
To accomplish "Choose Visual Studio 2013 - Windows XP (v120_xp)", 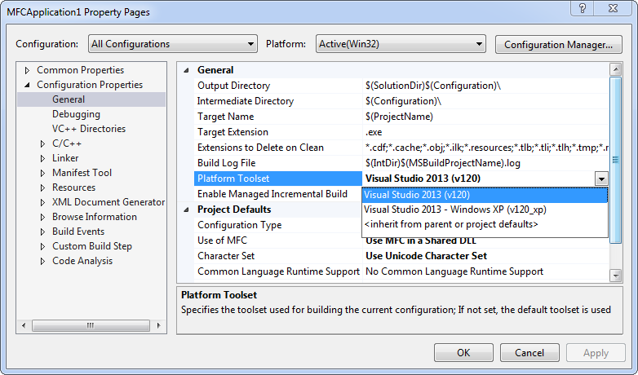I will (455, 210).
